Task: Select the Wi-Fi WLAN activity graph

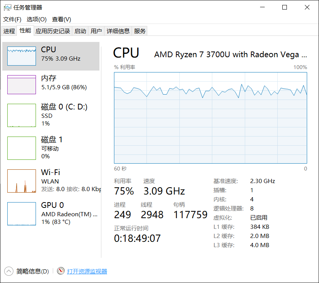Action: (21, 181)
